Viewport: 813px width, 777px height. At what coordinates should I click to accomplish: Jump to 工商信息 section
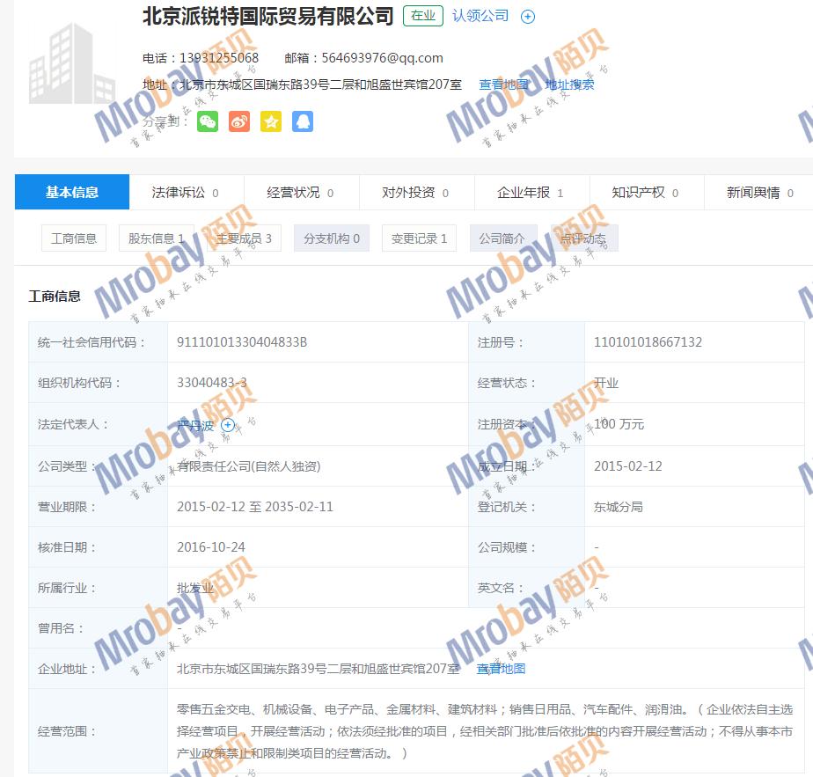click(74, 238)
